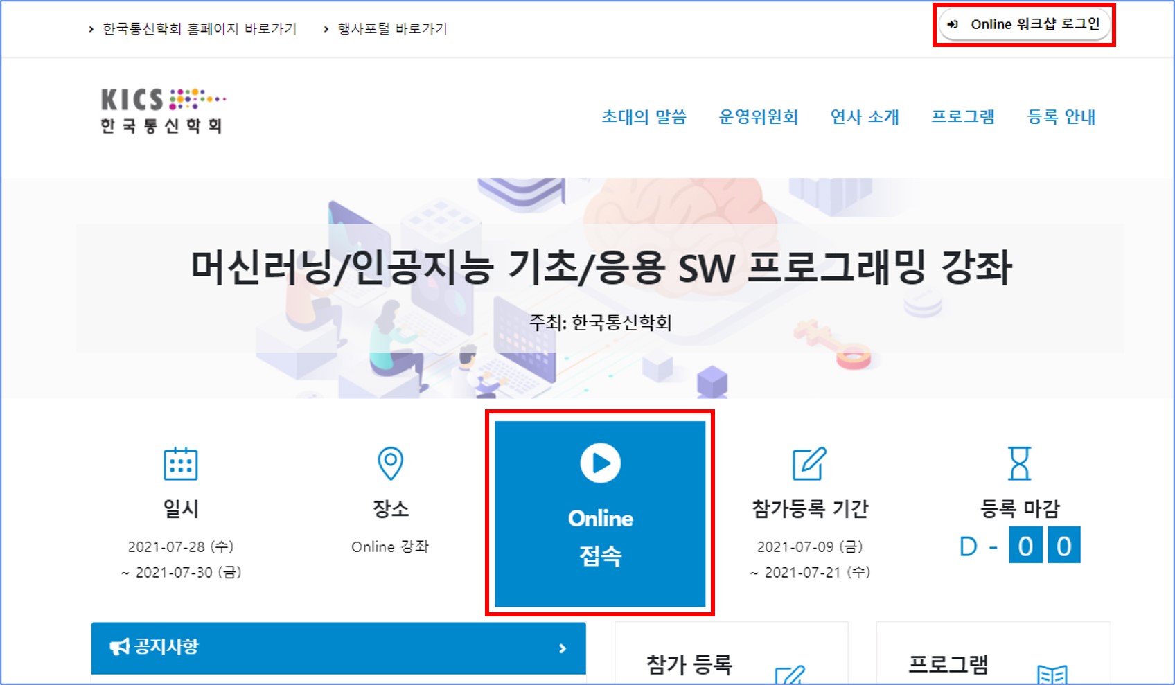Follow 한국통신학회 홈페이지 바로가기 link
Image resolution: width=1175 pixels, height=685 pixels.
(200, 29)
